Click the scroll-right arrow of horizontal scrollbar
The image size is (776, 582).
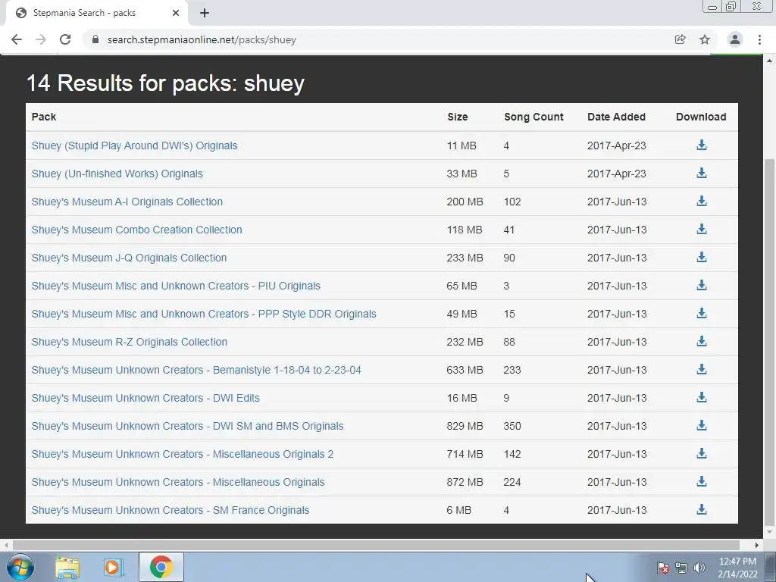[757, 545]
